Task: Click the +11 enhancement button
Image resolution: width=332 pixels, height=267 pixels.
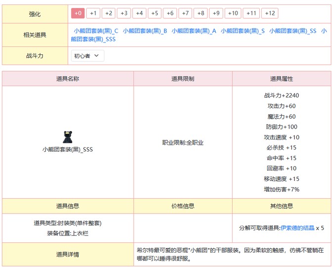Action: (251, 13)
